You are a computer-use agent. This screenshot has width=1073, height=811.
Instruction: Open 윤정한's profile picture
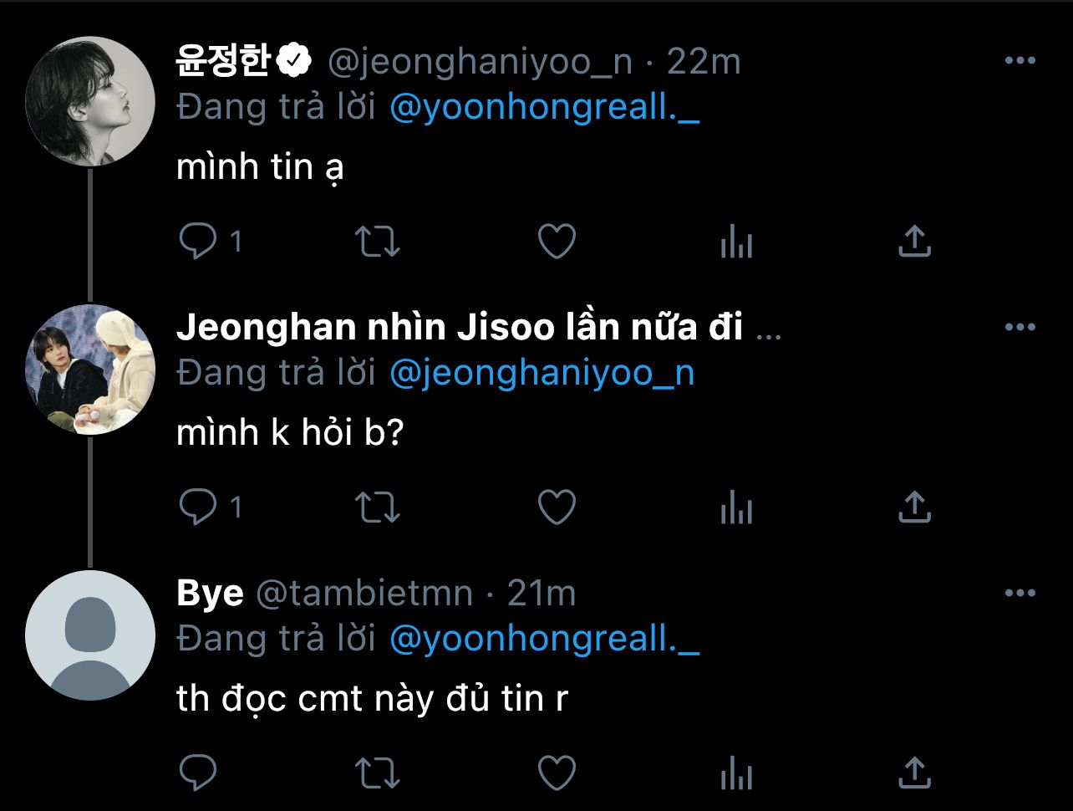coord(90,101)
